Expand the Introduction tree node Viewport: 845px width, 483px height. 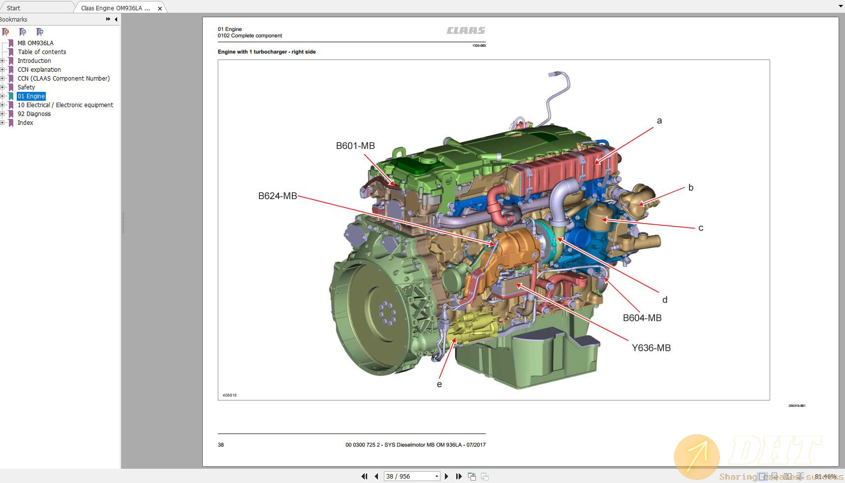(x=2, y=61)
